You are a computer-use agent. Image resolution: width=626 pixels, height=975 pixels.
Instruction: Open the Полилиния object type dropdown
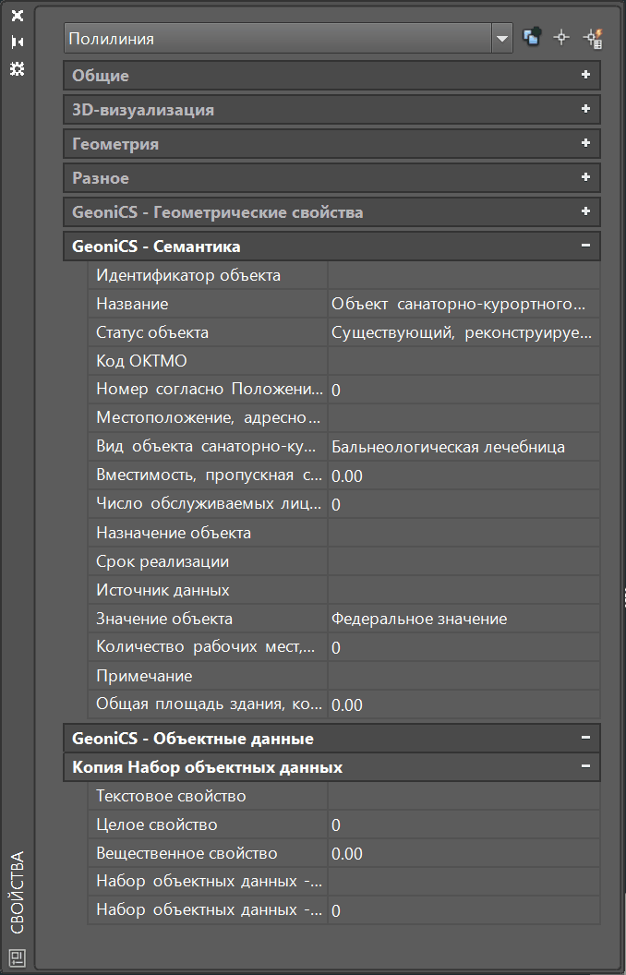click(502, 39)
